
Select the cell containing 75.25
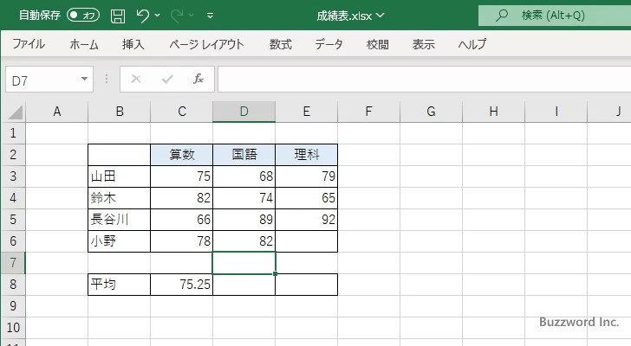pyautogui.click(x=181, y=284)
